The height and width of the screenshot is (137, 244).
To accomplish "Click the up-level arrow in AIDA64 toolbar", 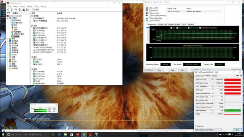I will [x=16, y=10].
